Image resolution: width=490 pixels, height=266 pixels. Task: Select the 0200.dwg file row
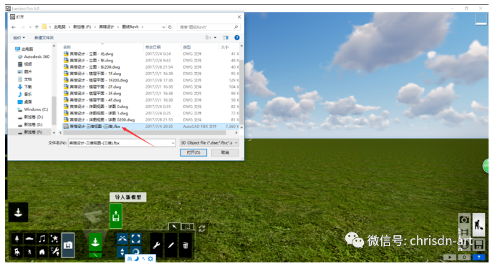click(x=151, y=119)
